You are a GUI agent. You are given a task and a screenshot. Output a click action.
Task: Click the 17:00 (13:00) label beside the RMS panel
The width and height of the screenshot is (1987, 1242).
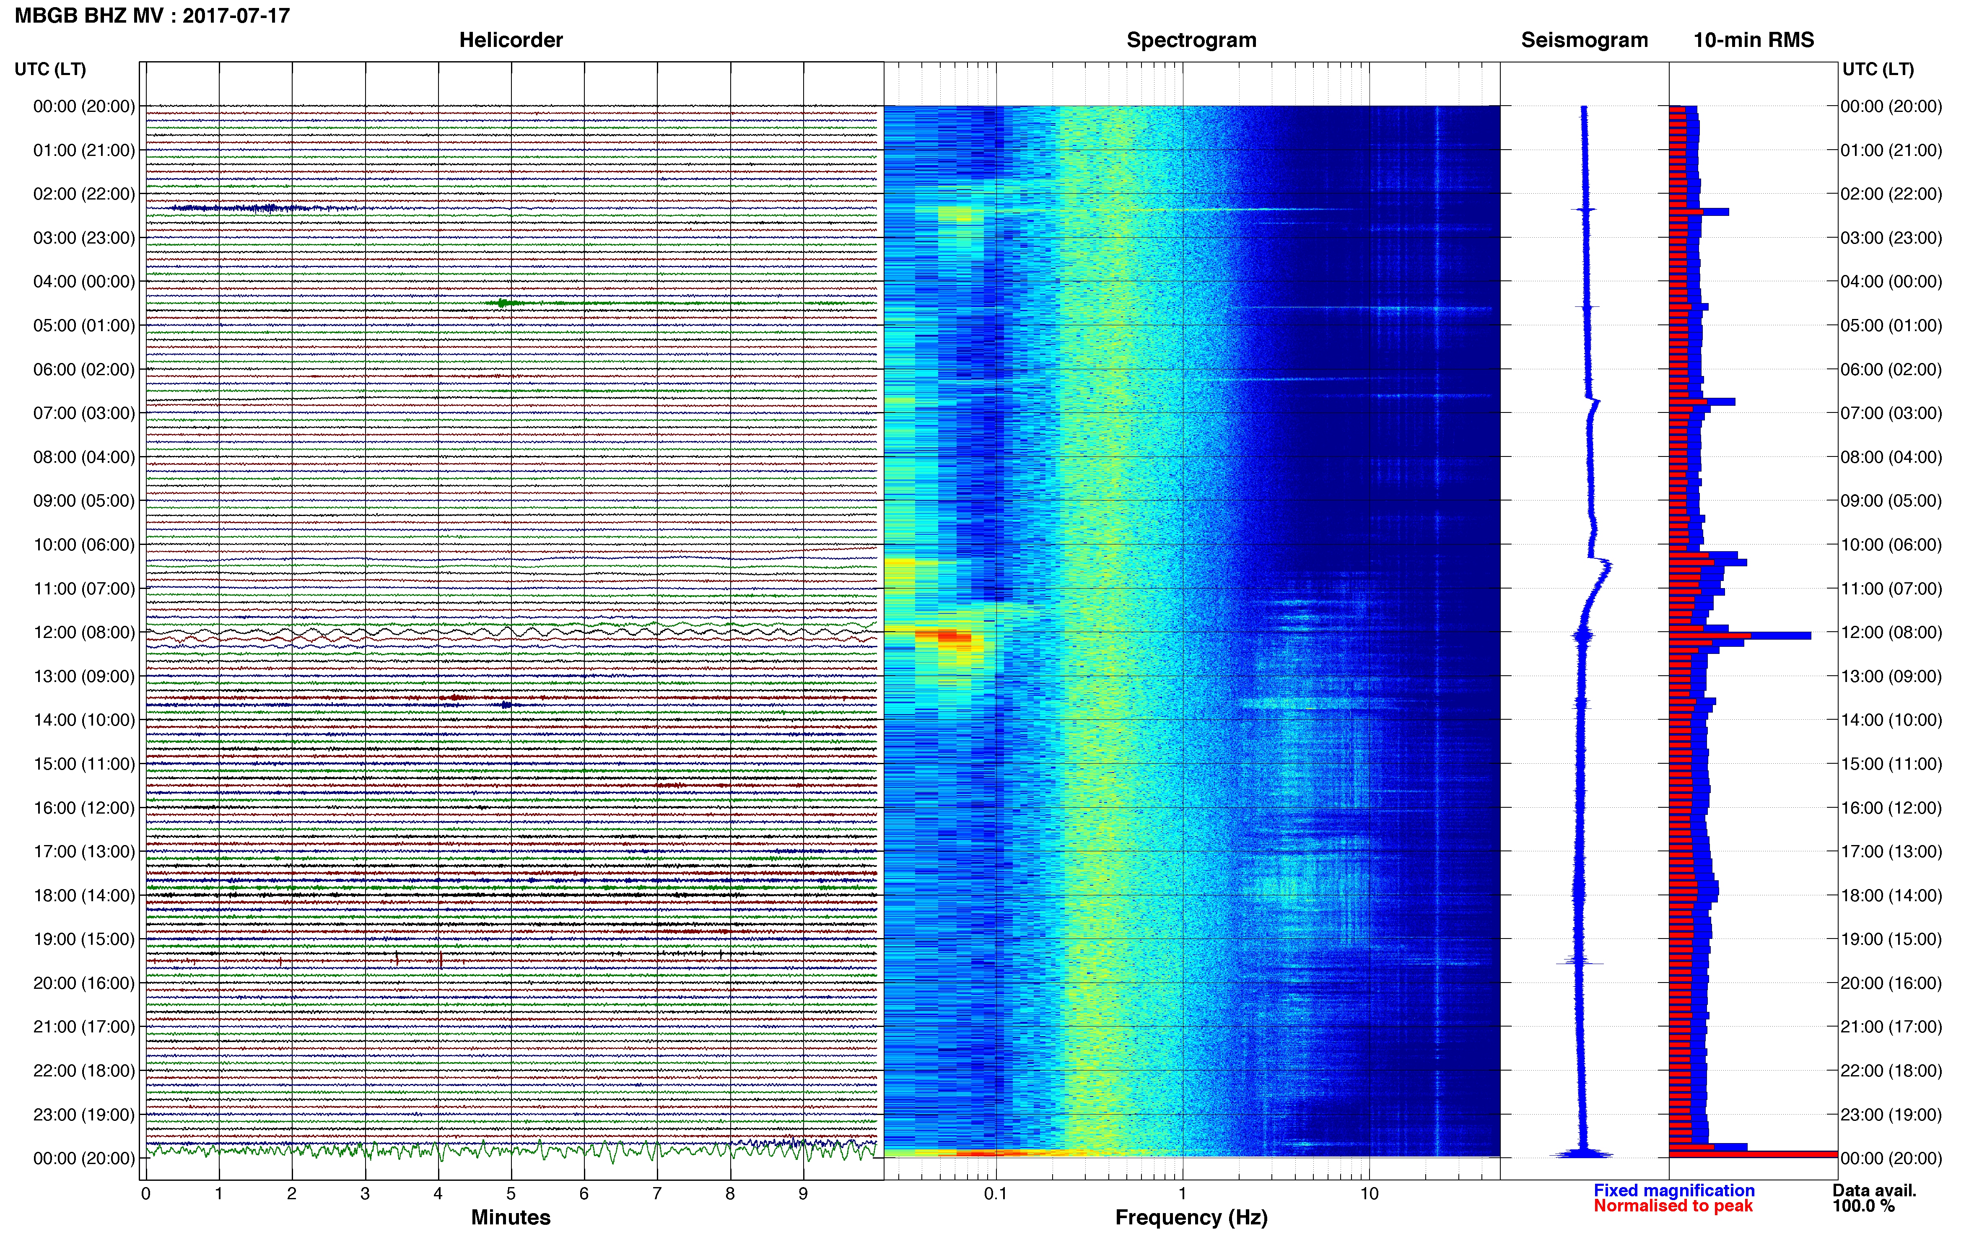1891,852
